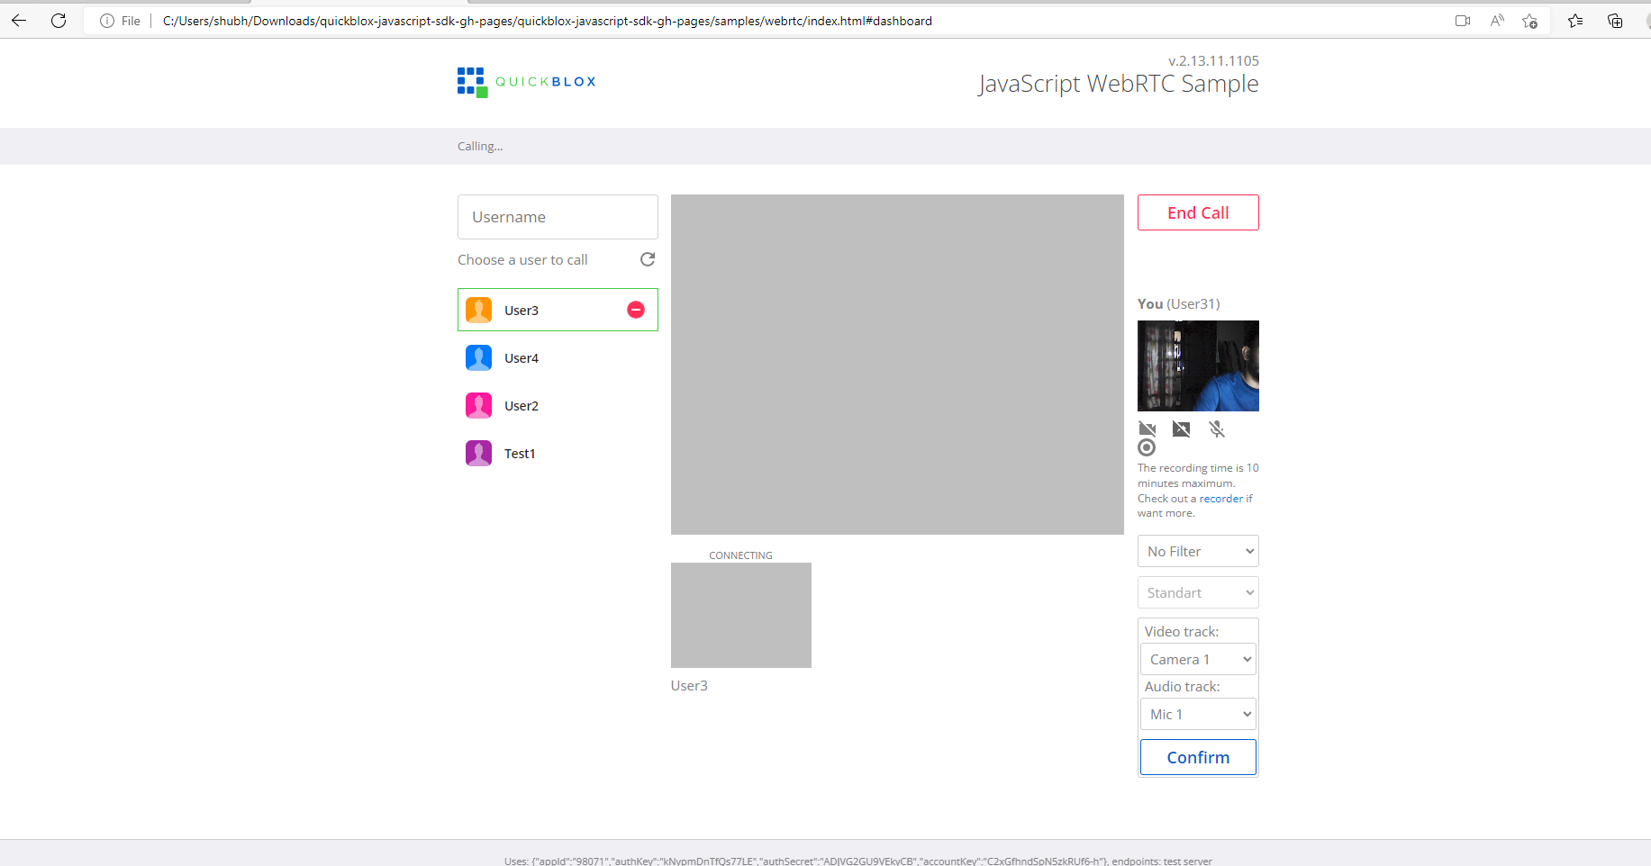Select User3 in the user list
1651x866 pixels.
[558, 310]
